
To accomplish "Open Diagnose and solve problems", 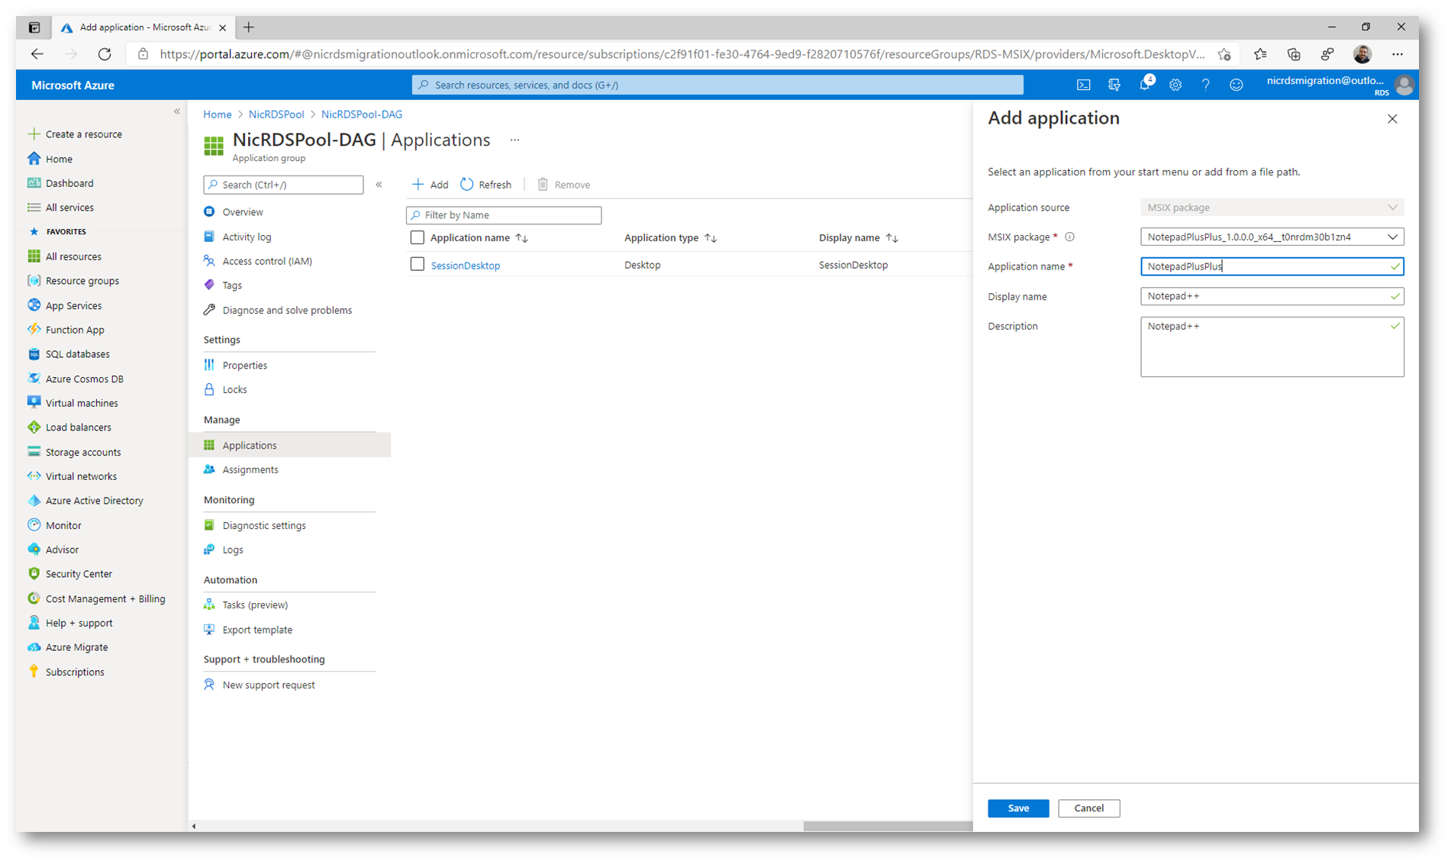I will [278, 310].
